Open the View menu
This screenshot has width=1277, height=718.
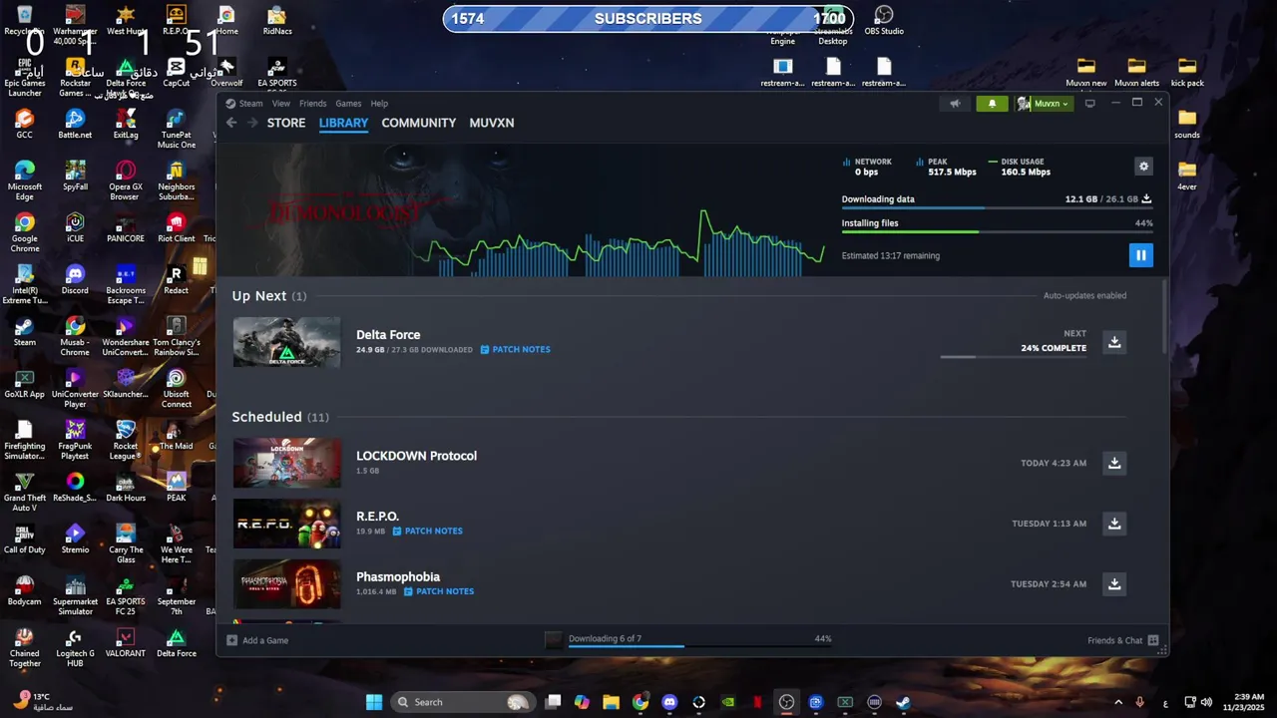pos(281,104)
